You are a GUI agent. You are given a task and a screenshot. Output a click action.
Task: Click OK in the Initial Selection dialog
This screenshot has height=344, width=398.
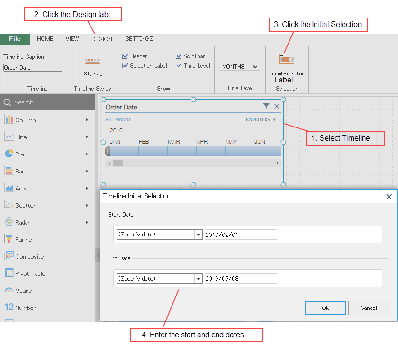pyautogui.click(x=326, y=308)
